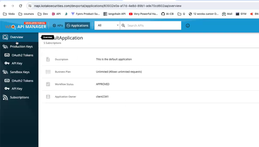This screenshot has height=147, width=259.
Task: Click the Workflow Status check icon
Action: click(48, 84)
